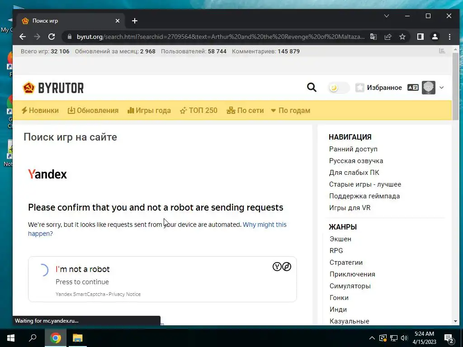463x347 pixels.
Task: Click the language AZ icon
Action: [413, 88]
